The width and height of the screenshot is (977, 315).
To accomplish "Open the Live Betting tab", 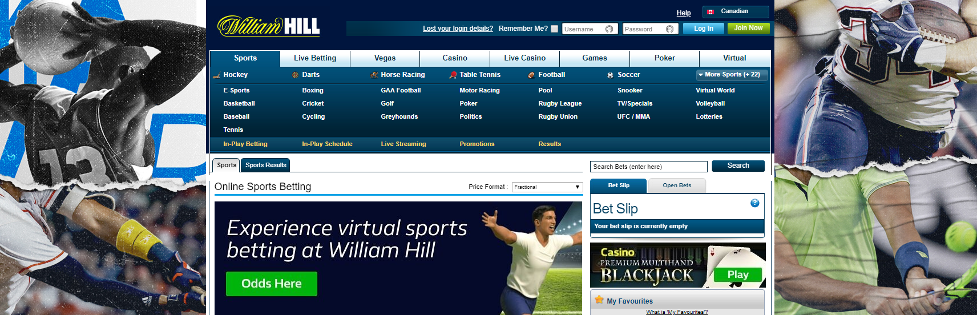I will click(x=315, y=58).
